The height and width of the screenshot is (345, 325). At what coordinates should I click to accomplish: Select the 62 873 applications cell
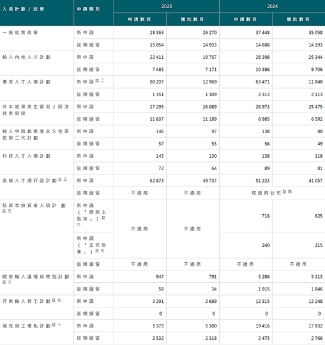pyautogui.click(x=140, y=181)
